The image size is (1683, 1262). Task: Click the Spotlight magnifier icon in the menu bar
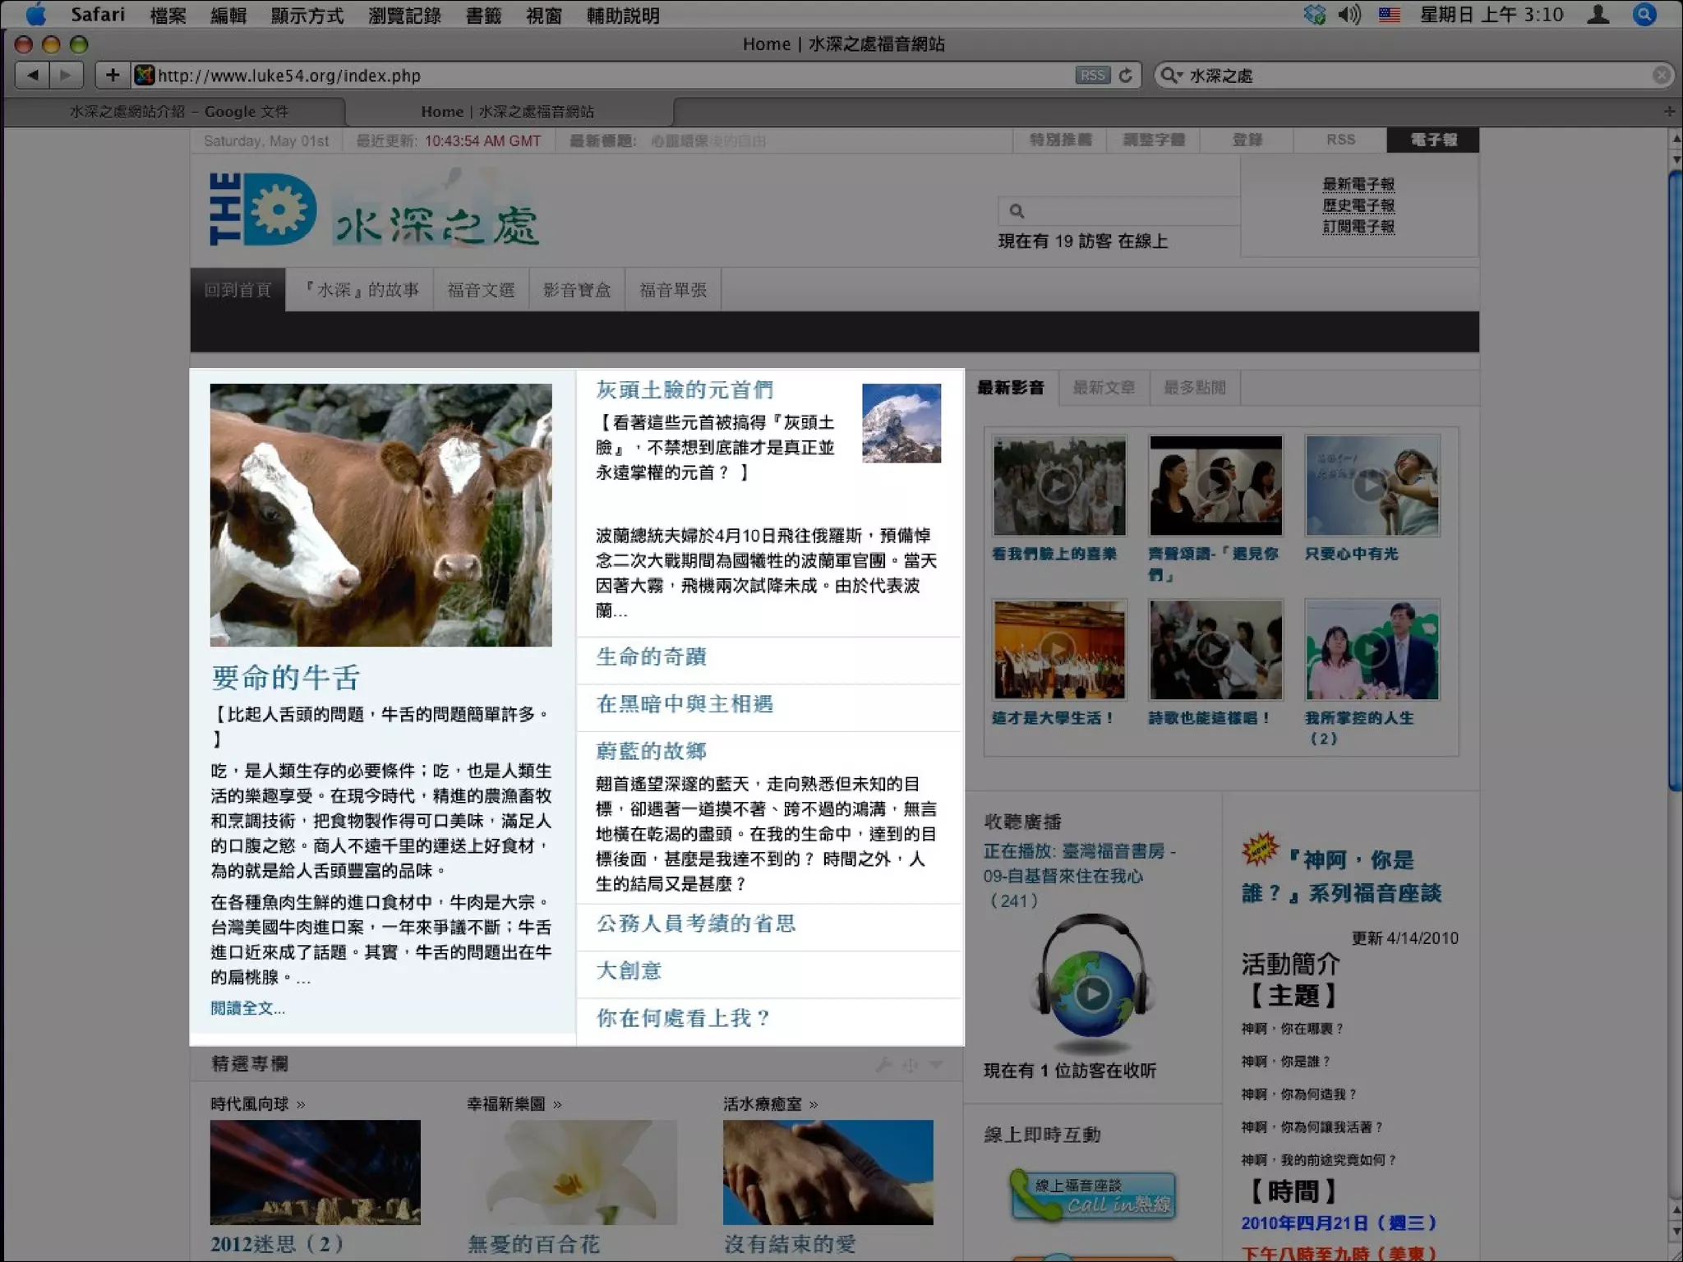1644,15
